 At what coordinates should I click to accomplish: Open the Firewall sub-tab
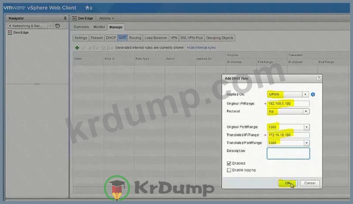[97, 38]
